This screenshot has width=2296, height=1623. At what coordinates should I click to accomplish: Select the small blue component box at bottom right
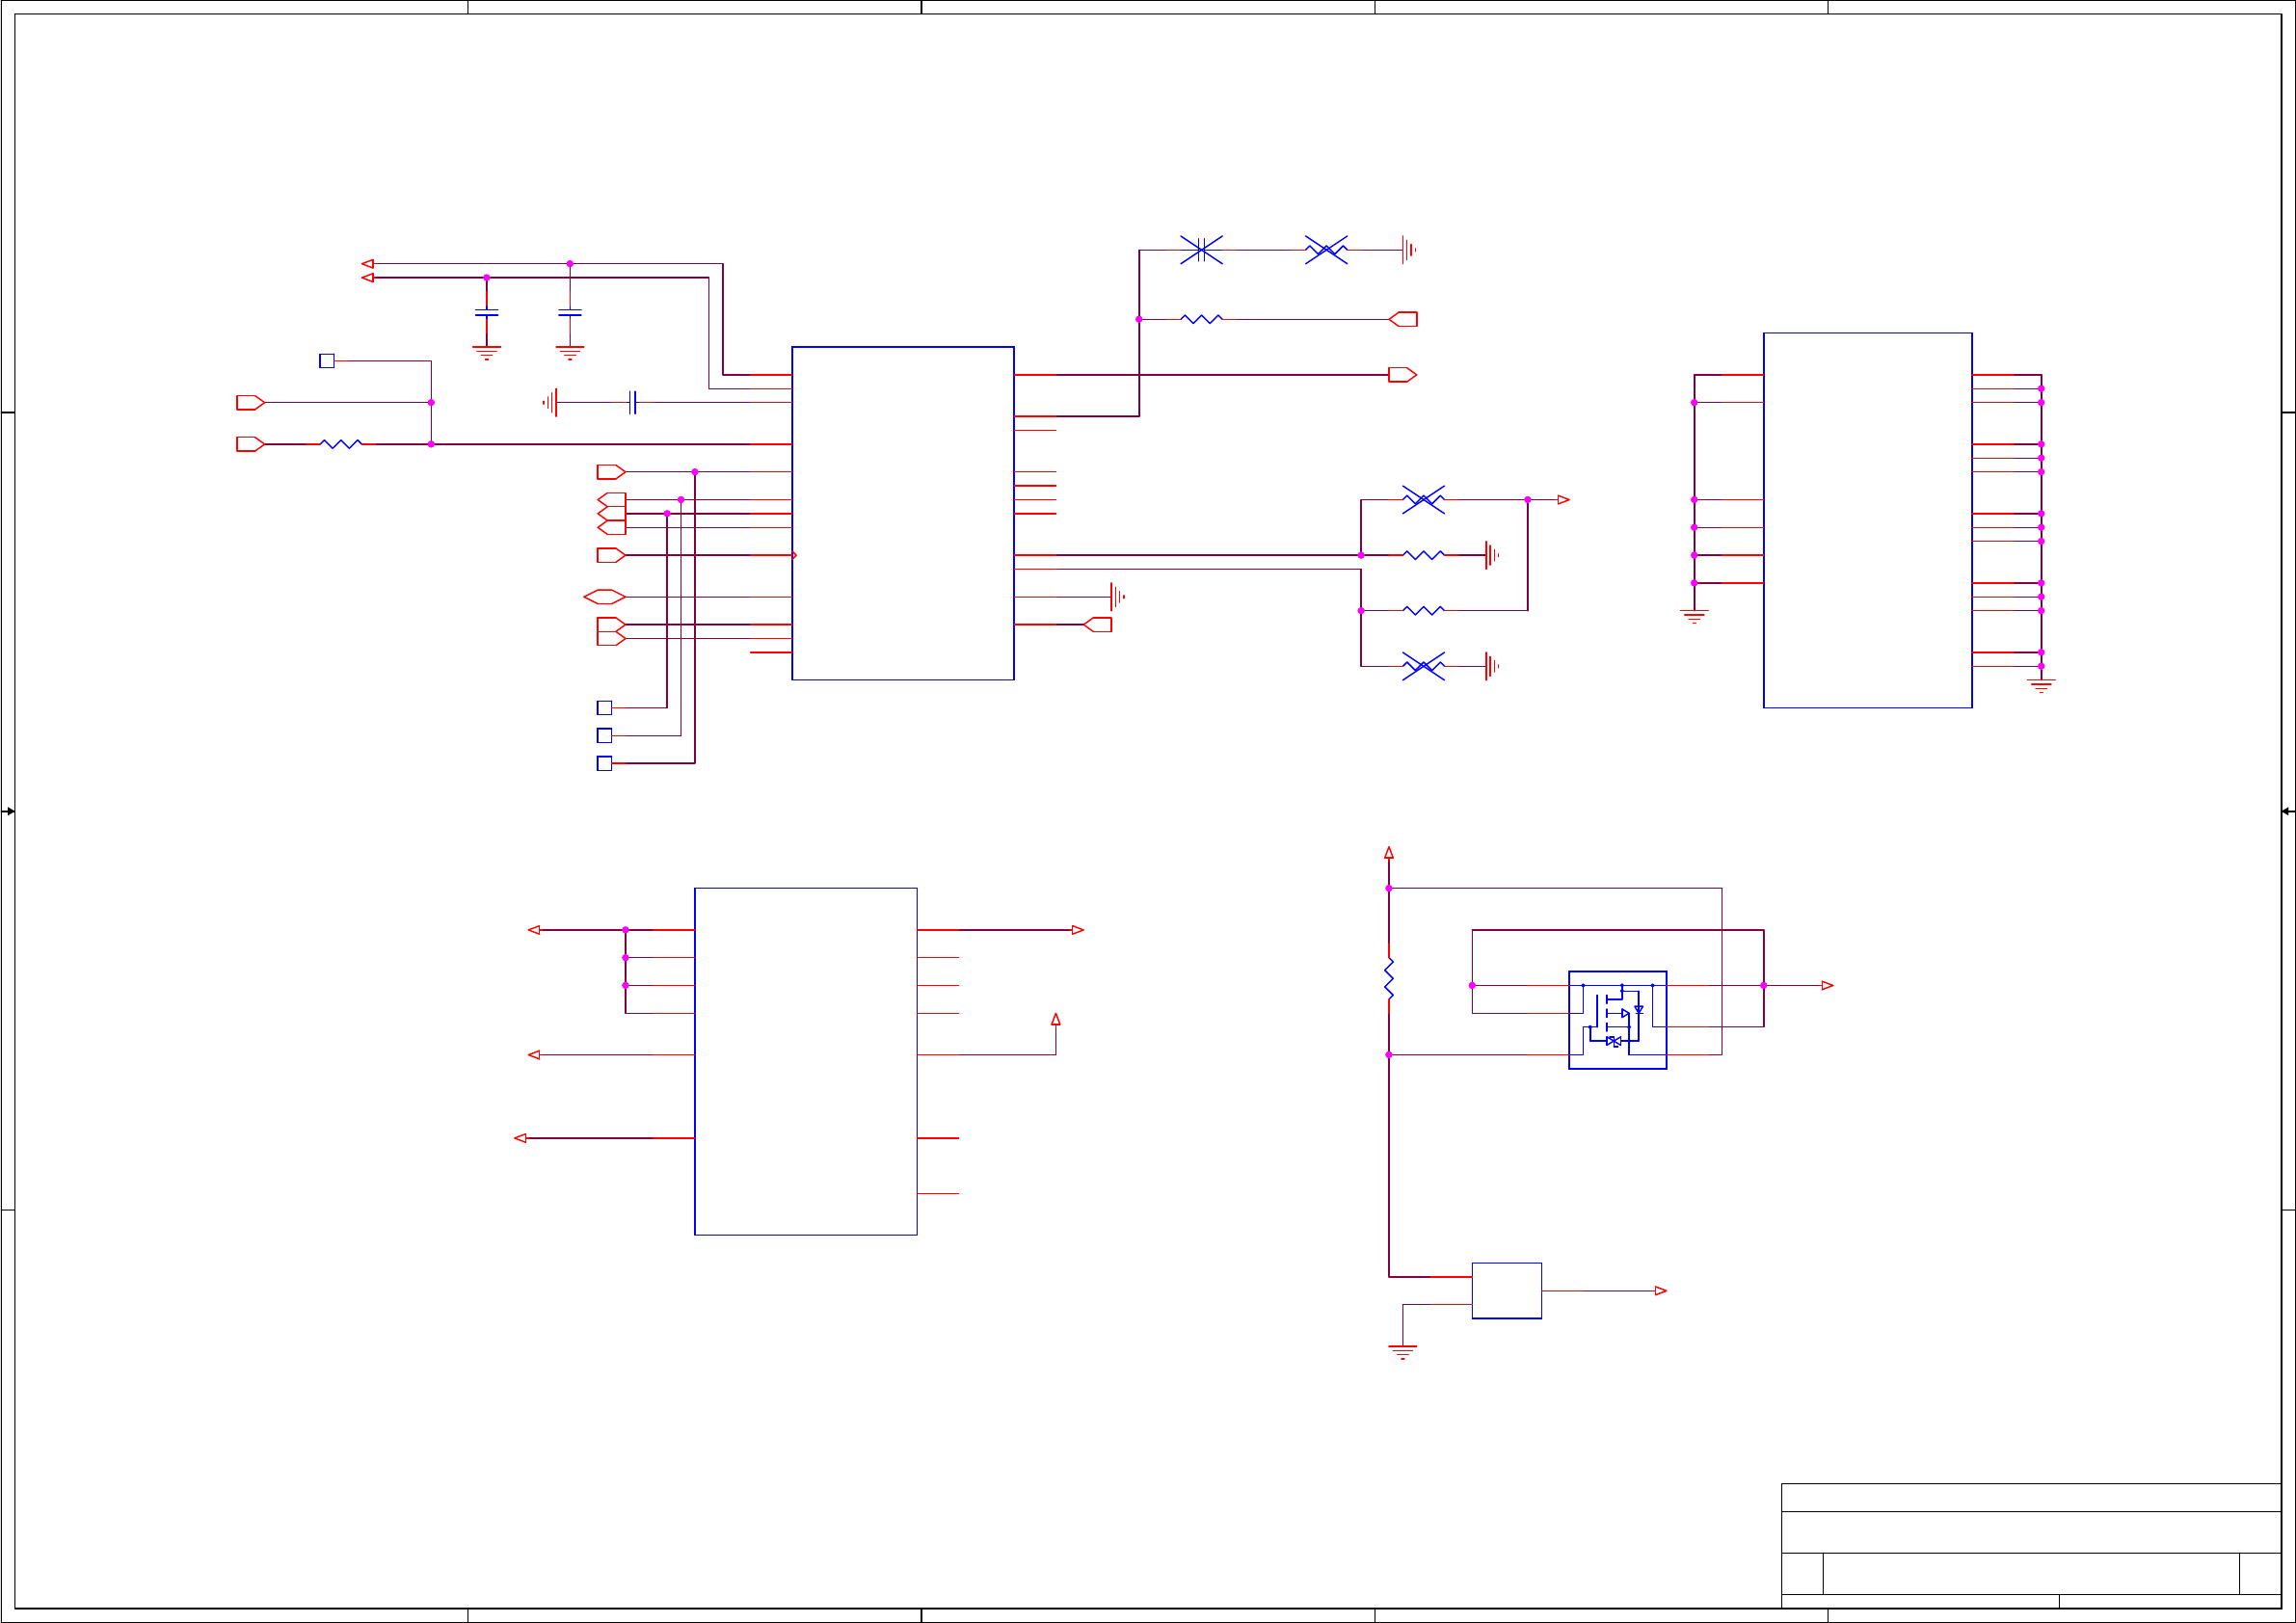(1506, 1291)
